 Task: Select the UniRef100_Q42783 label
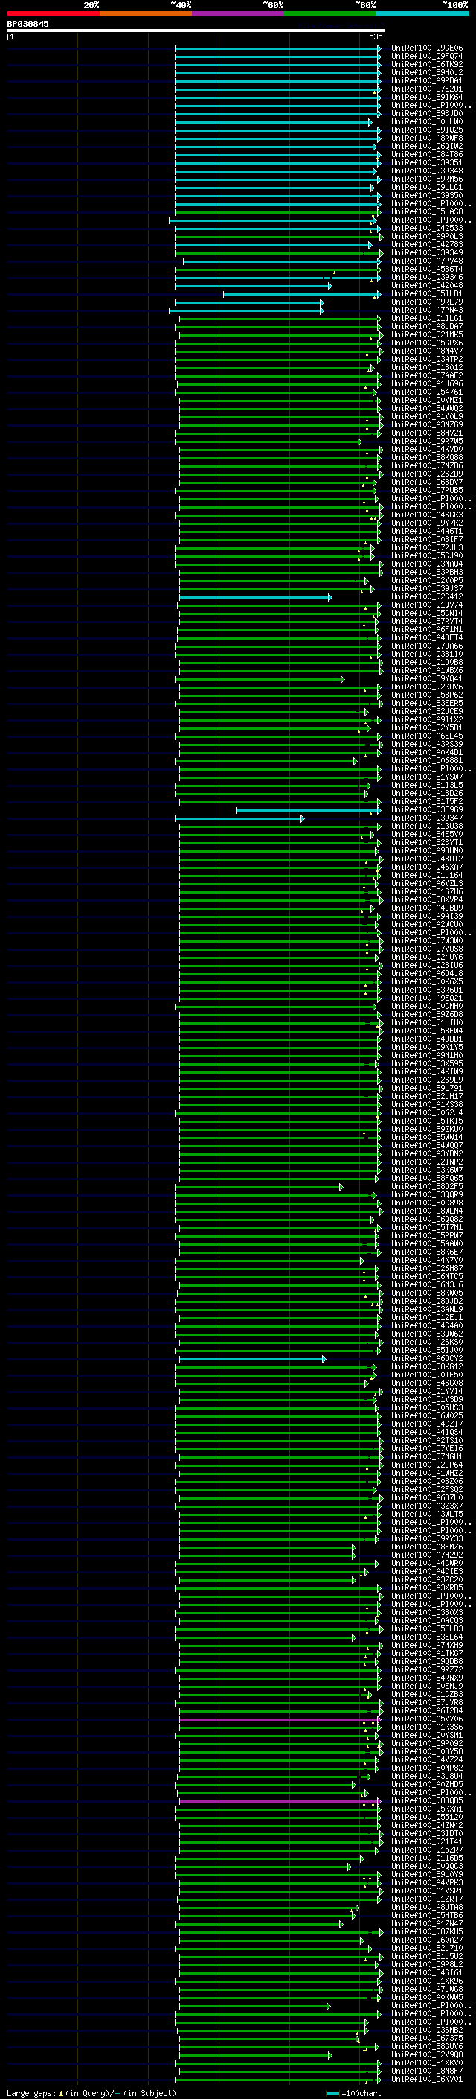pos(426,244)
